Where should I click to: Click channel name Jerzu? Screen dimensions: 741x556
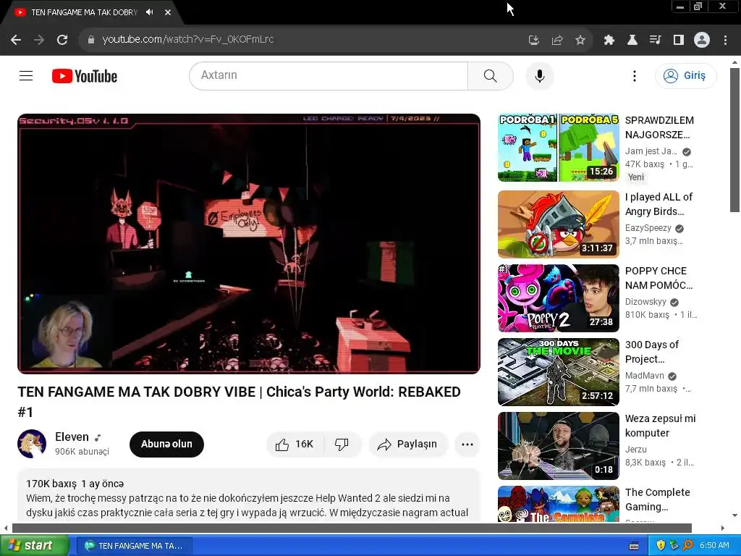click(635, 449)
